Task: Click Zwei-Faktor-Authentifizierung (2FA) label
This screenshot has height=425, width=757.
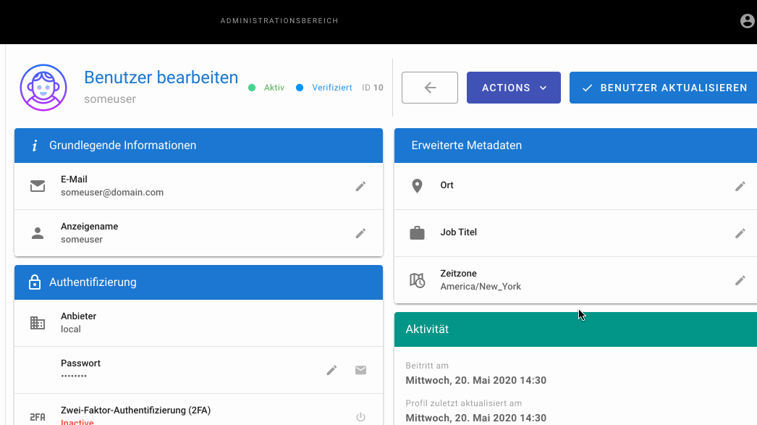Action: [x=135, y=410]
